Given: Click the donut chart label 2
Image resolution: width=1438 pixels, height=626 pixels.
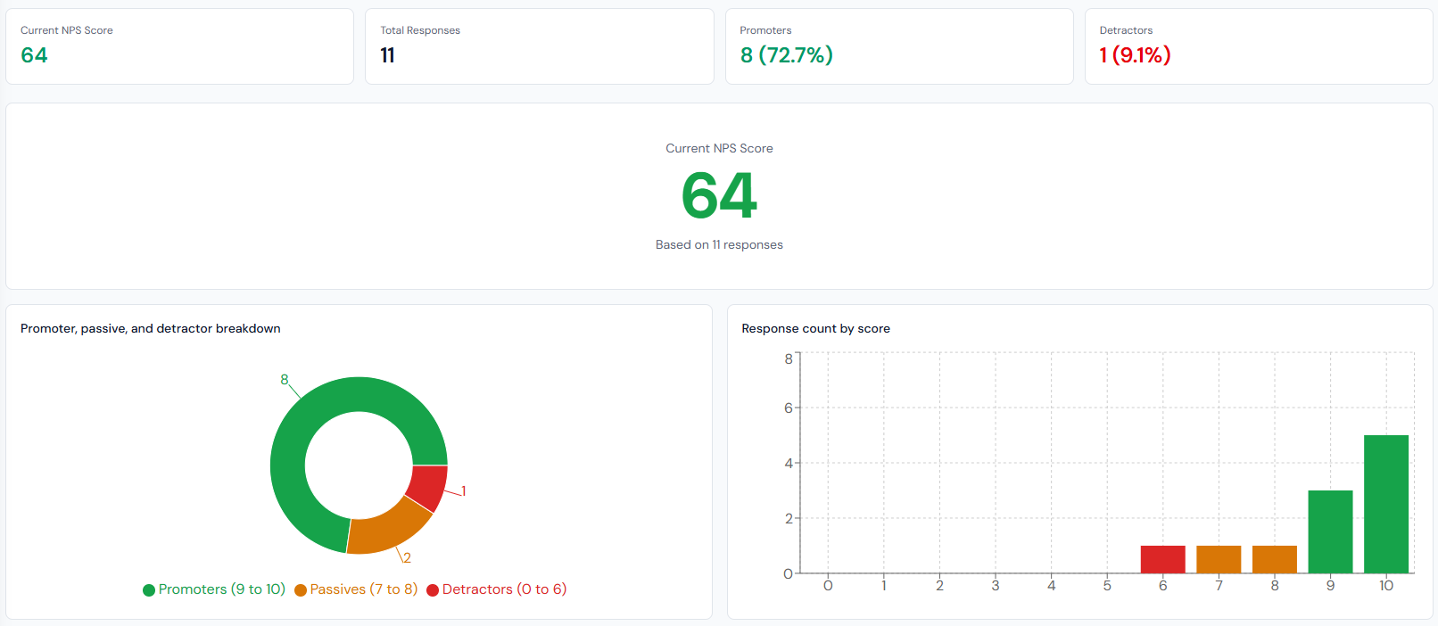Looking at the screenshot, I should [407, 558].
